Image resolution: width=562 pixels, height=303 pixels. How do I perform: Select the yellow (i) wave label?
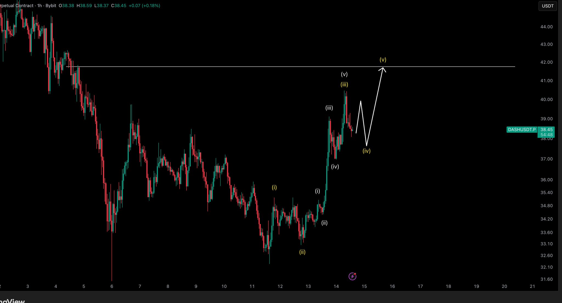coord(274,188)
